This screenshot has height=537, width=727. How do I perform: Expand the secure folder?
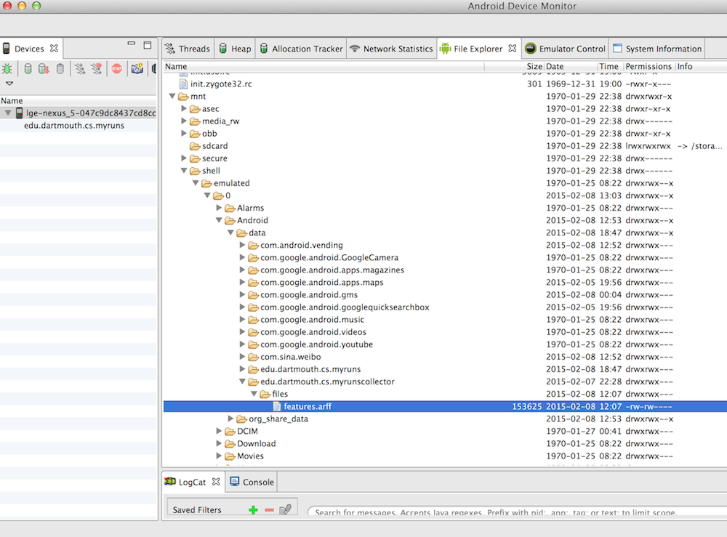pos(184,158)
